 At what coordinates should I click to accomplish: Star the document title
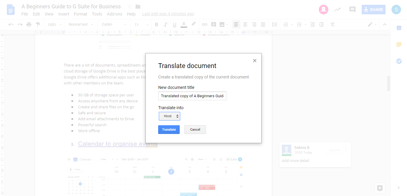129,7
